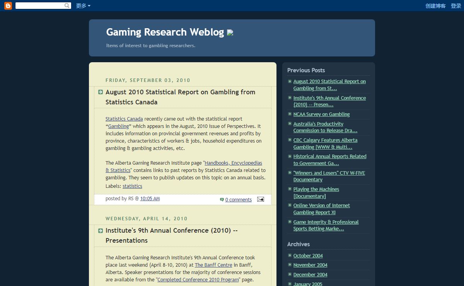Open the November 2004 archive

tap(310, 265)
